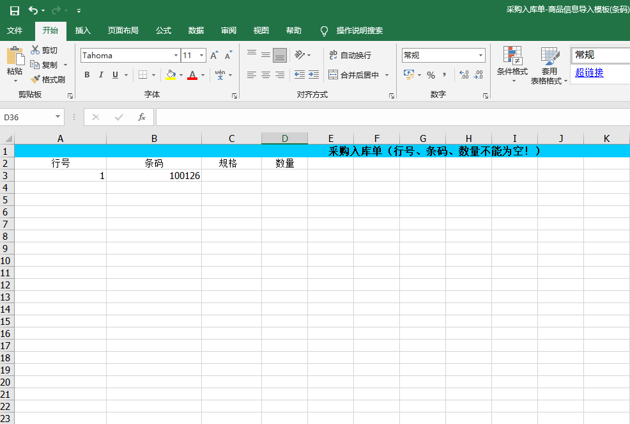Image resolution: width=630 pixels, height=424 pixels.
Task: Increase font size with larger A icon
Action: click(214, 56)
